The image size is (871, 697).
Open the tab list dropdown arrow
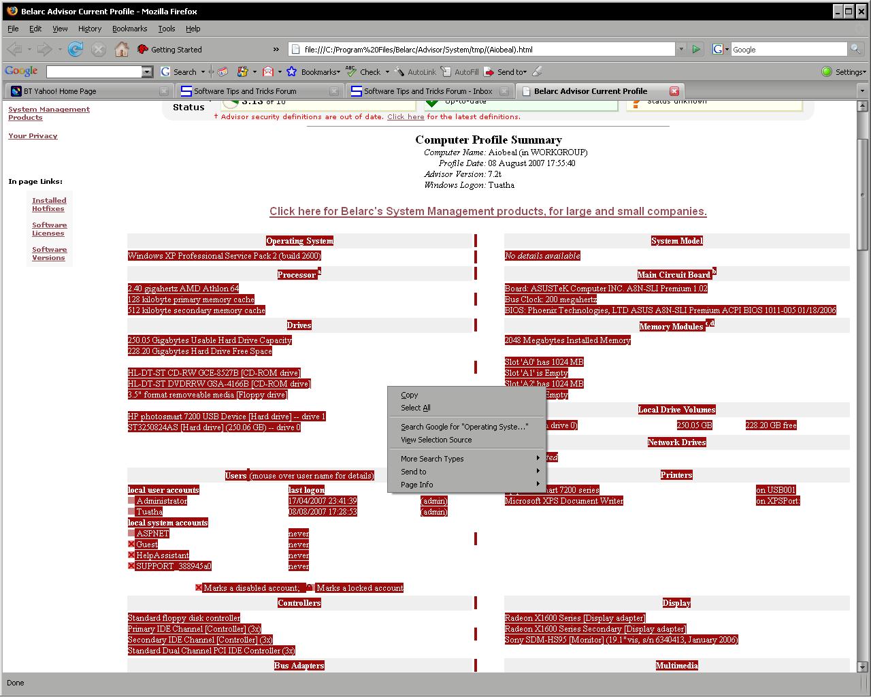tap(863, 91)
